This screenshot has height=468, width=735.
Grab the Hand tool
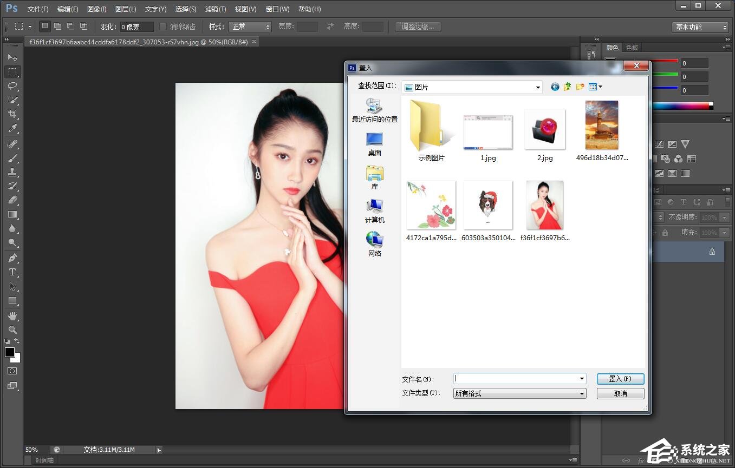12,316
